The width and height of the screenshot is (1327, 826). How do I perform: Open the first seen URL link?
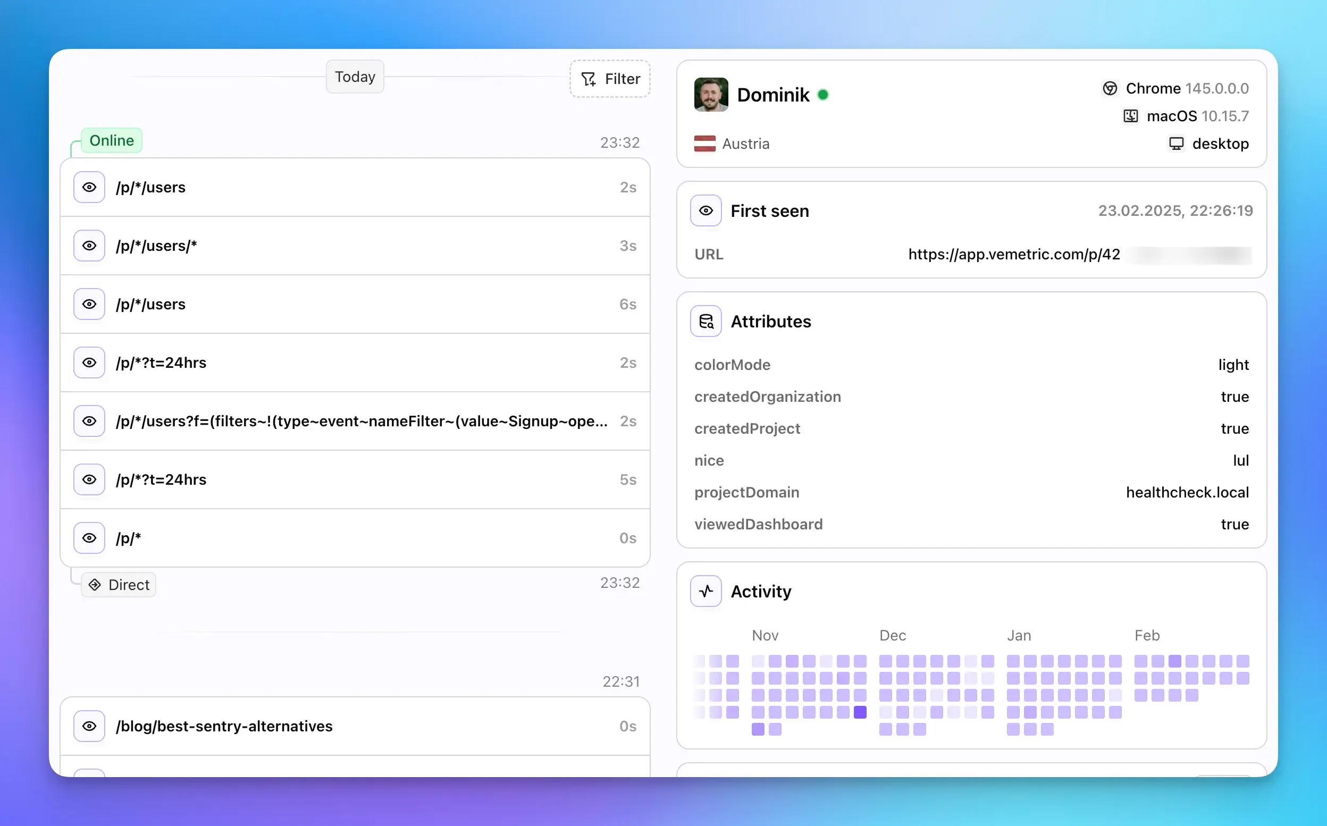coord(1013,254)
